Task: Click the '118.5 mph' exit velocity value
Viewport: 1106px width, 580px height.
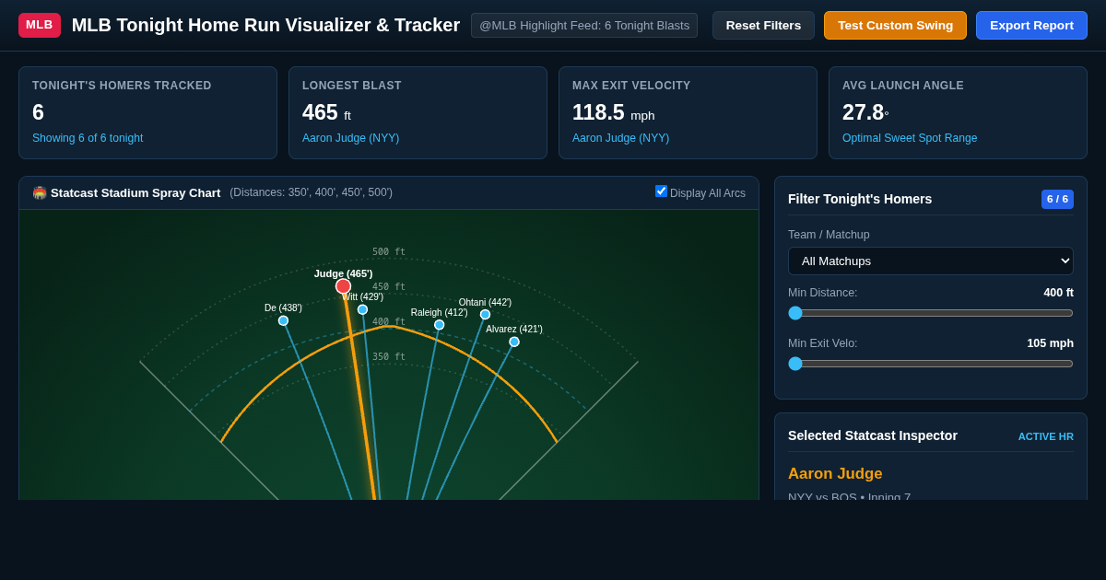Action: (613, 112)
